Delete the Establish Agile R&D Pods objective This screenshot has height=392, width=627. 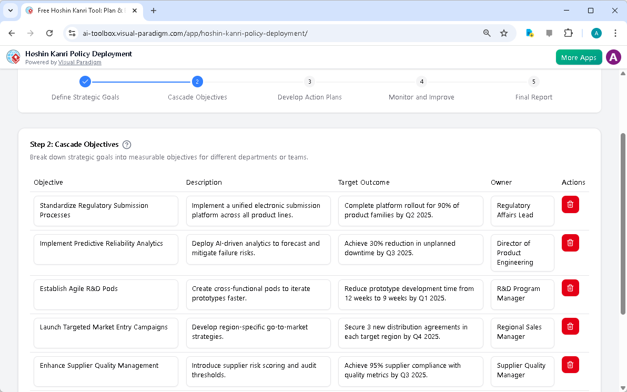click(570, 288)
